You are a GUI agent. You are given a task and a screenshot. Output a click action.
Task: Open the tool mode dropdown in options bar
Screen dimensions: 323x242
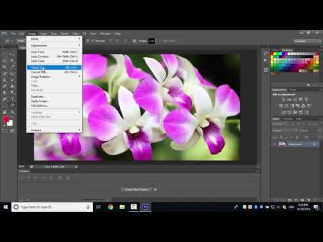[21, 41]
